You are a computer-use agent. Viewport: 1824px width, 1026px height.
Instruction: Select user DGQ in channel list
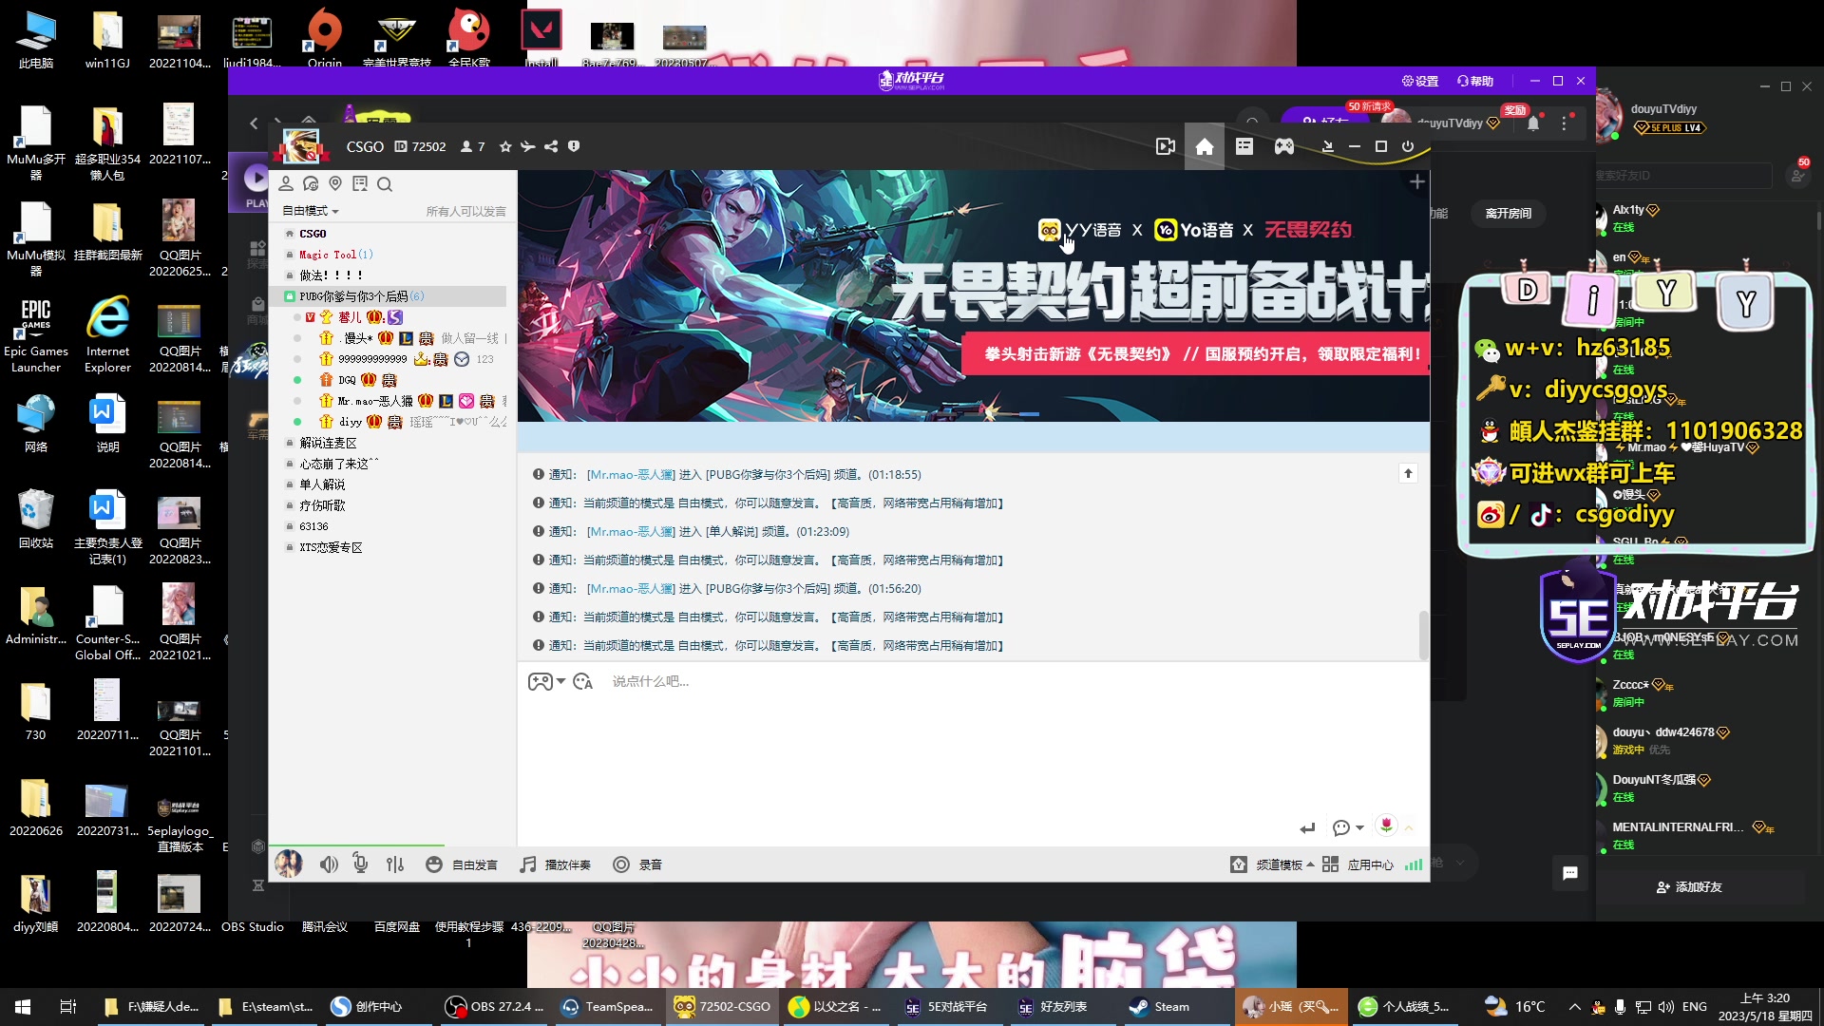[347, 380]
